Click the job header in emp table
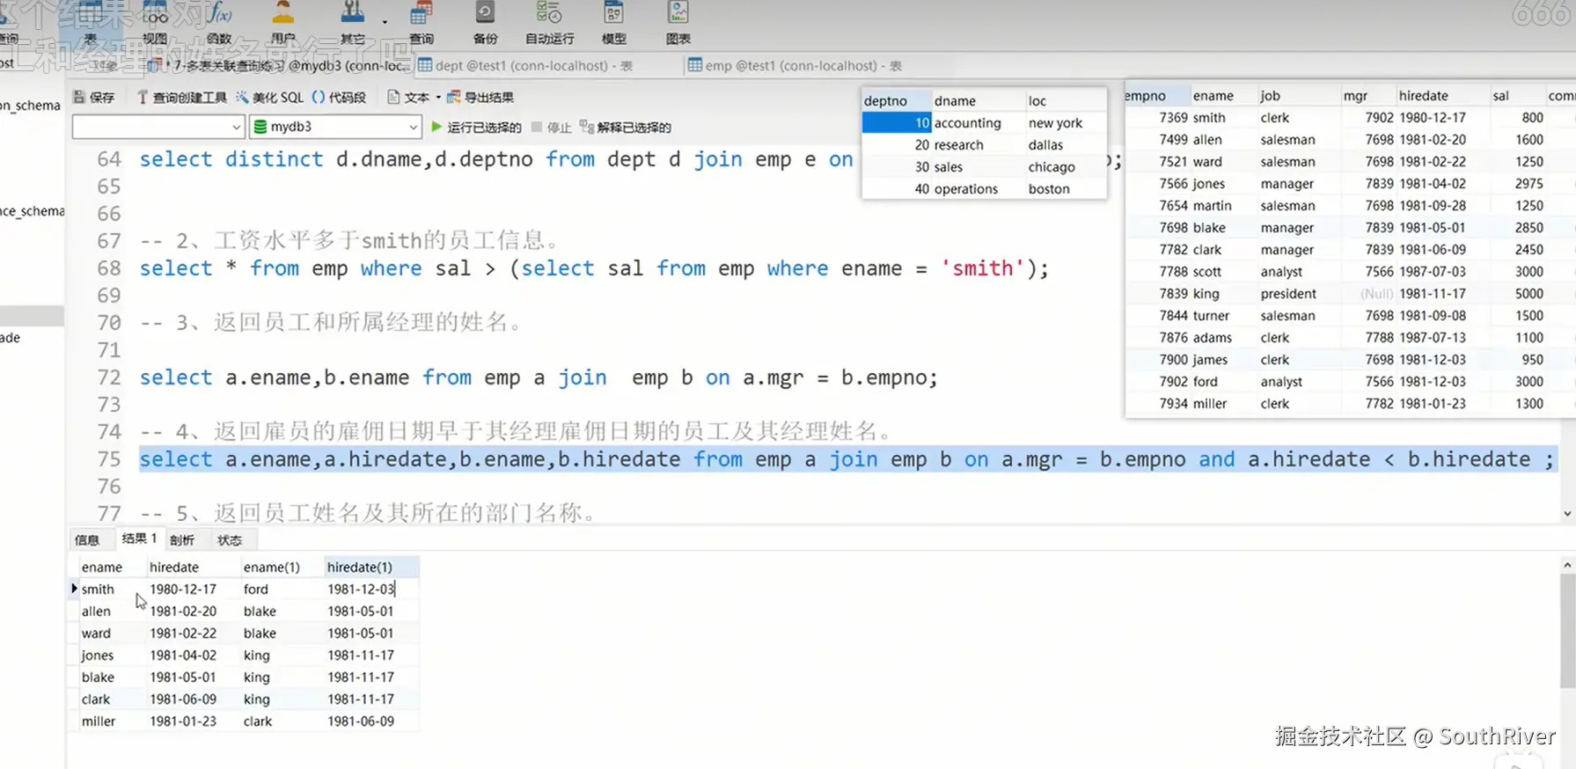 [x=1298, y=95]
